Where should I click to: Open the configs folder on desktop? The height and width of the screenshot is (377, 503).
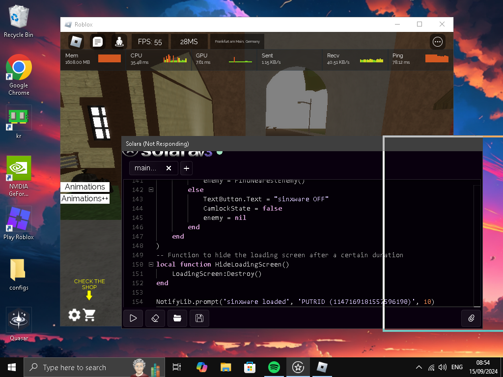19,274
